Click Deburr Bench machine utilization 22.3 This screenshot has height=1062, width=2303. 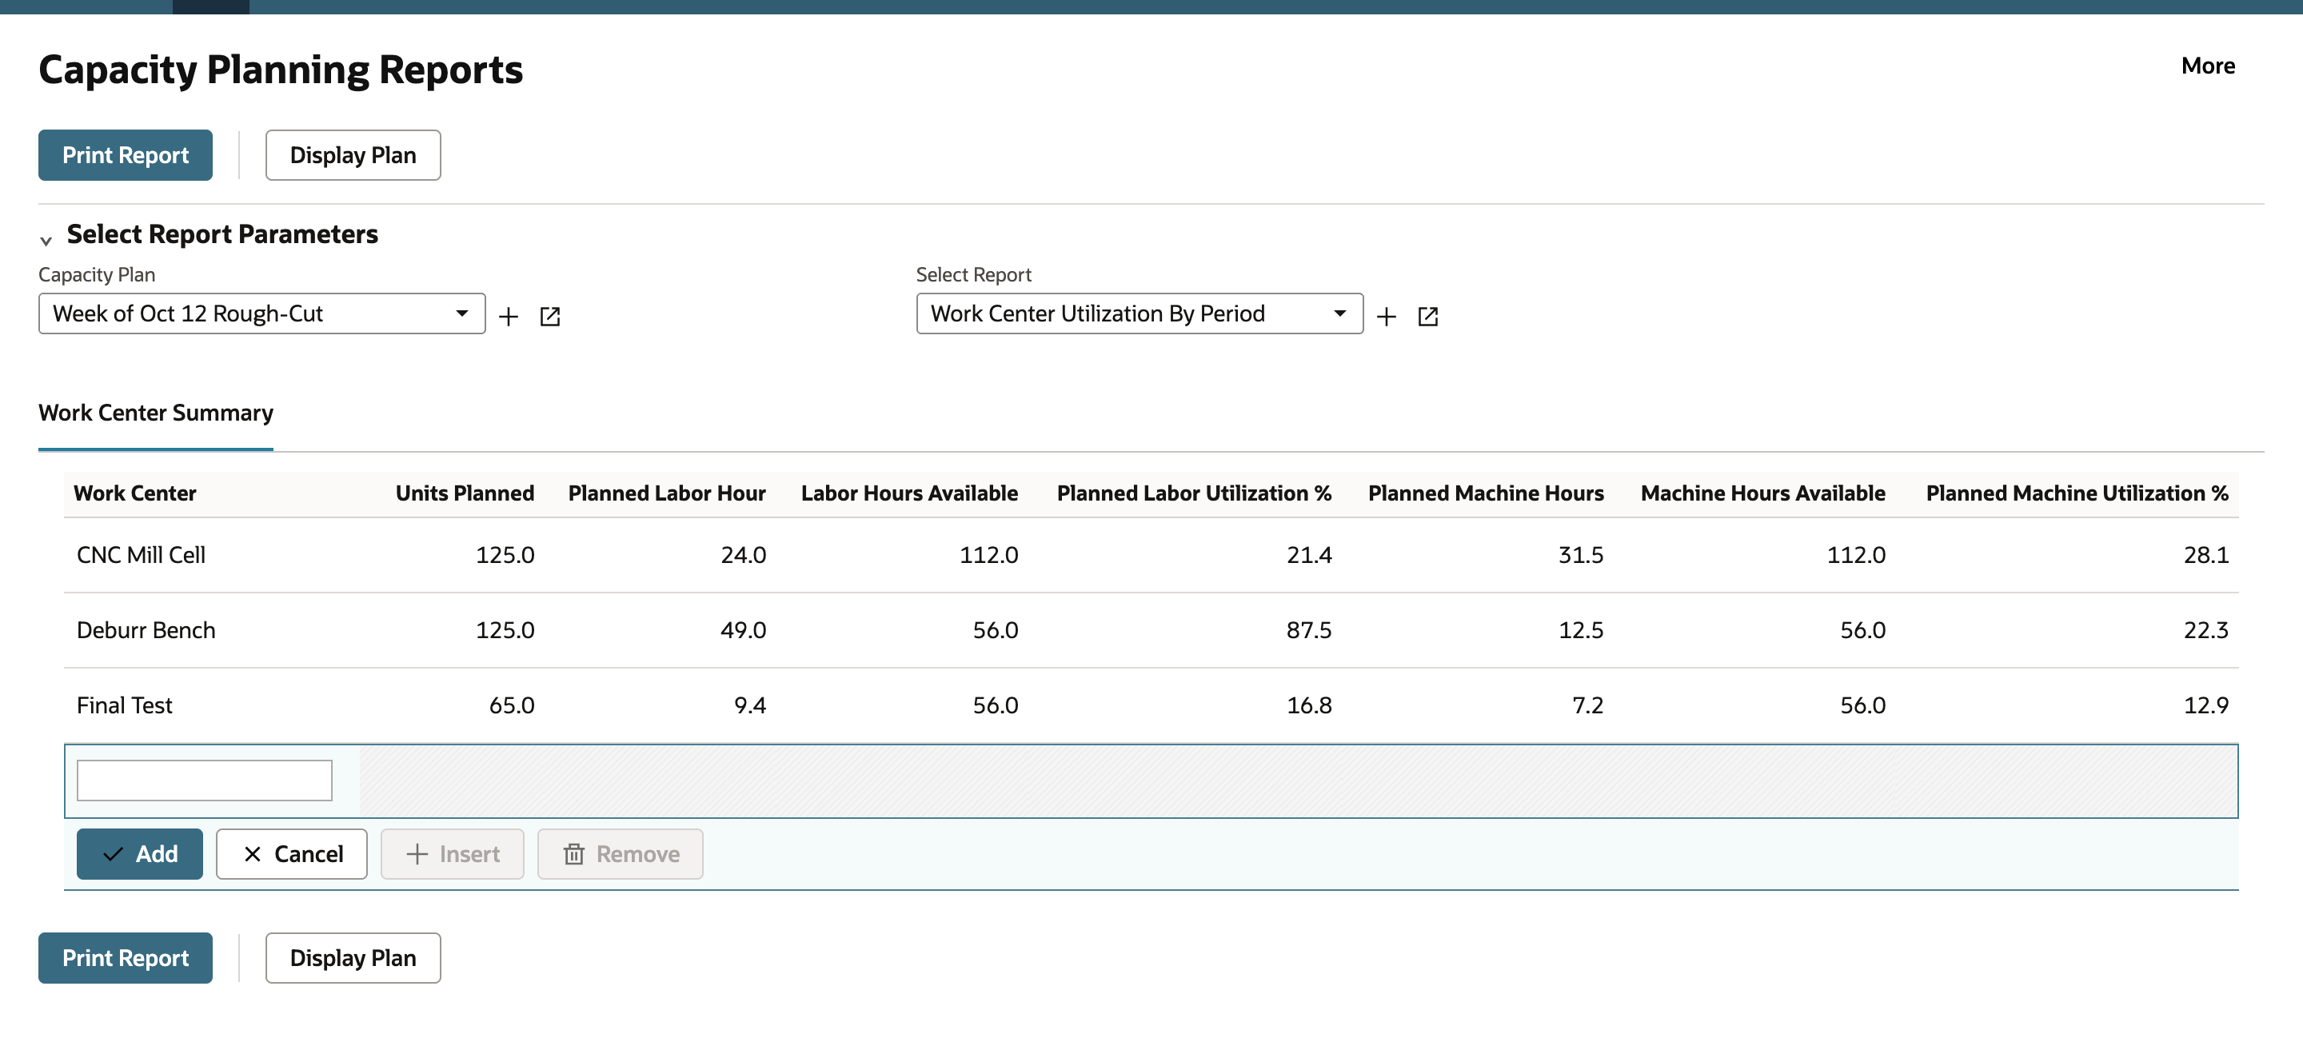tap(2206, 630)
